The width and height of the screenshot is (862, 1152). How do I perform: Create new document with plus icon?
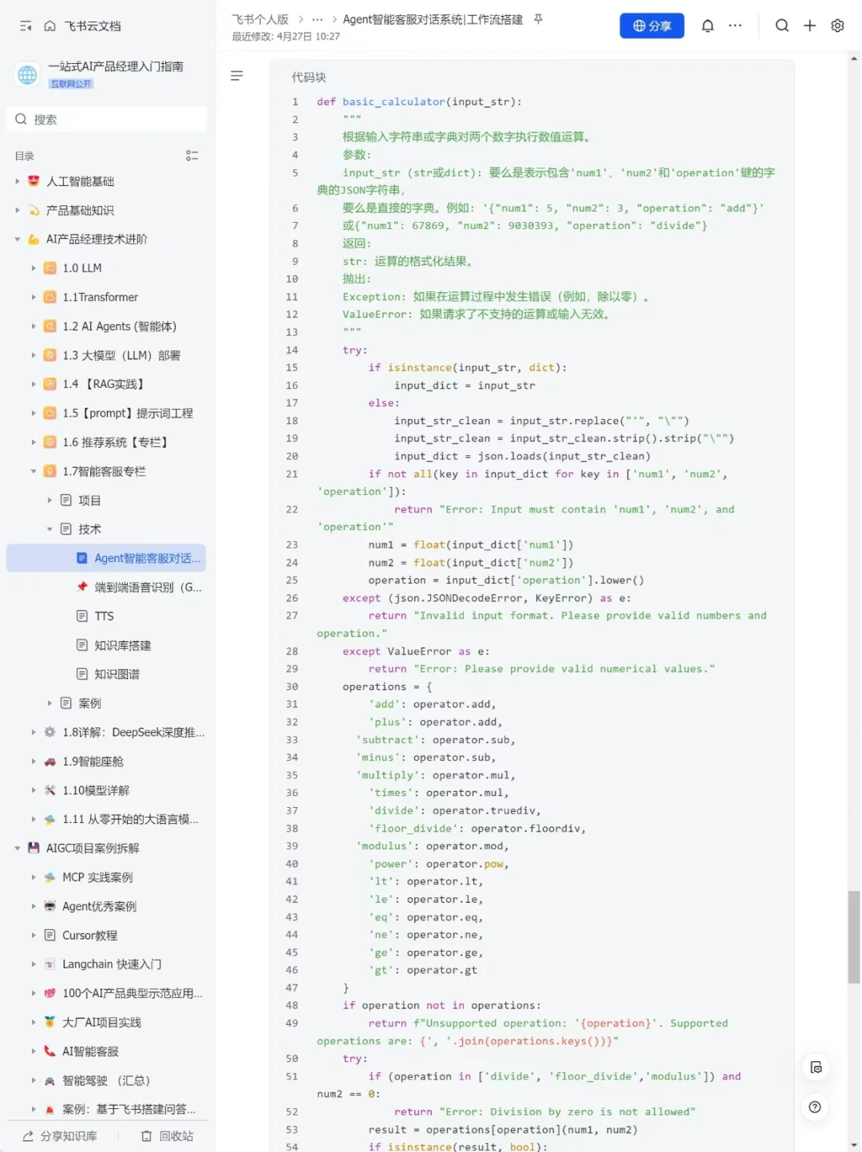click(x=809, y=26)
